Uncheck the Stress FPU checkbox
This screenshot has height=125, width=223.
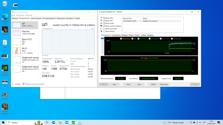[x=104, y=21]
